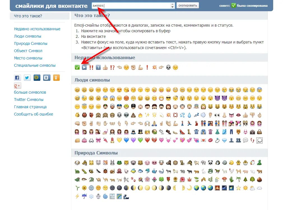Choose the grey alien emoji

coord(126,115)
